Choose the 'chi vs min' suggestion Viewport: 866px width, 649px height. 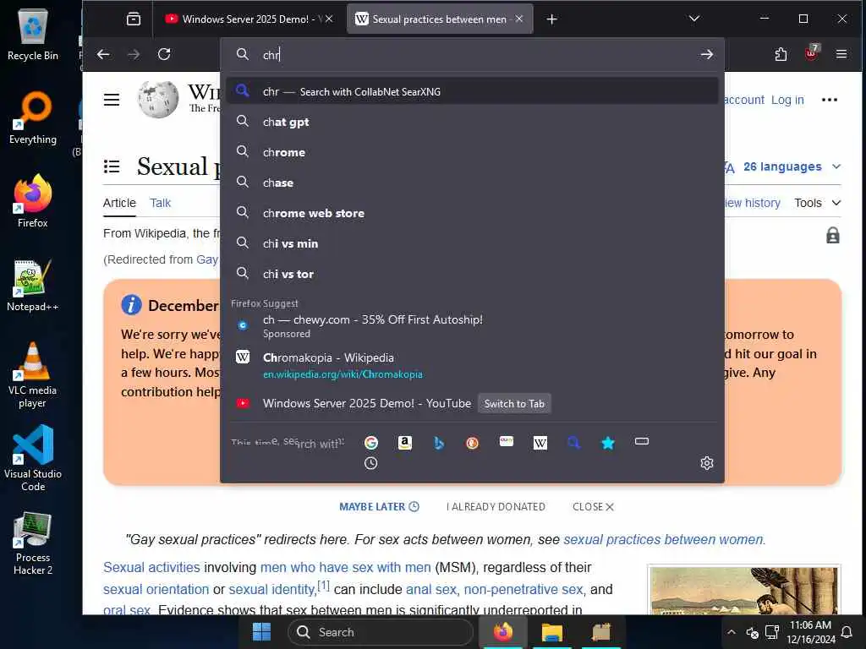472,243
